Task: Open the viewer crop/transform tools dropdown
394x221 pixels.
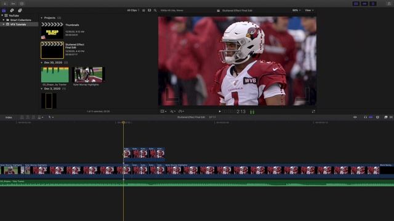Action: pos(163,111)
